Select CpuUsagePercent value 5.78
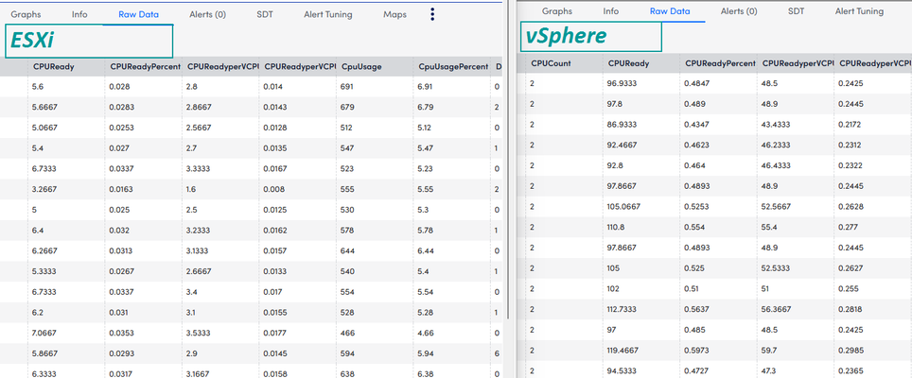Screen dimensions: 912x378 click(x=426, y=230)
